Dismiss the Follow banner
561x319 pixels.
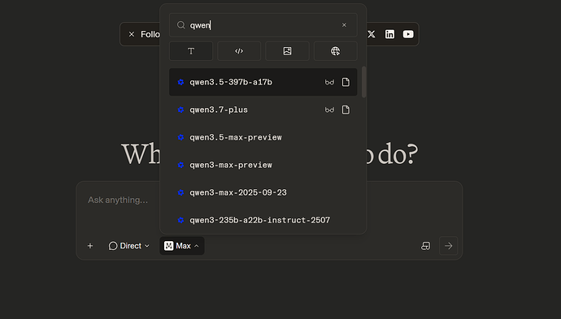pyautogui.click(x=132, y=34)
